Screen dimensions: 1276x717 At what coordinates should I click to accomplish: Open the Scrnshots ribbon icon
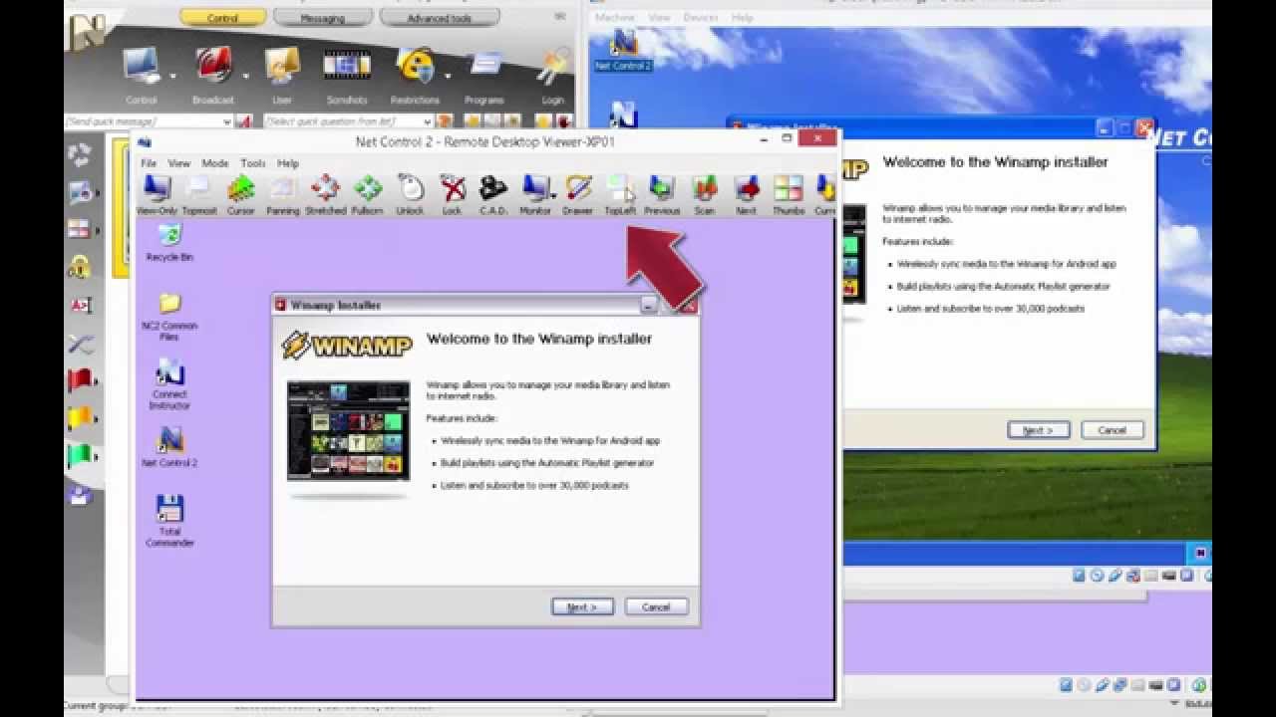(x=347, y=75)
